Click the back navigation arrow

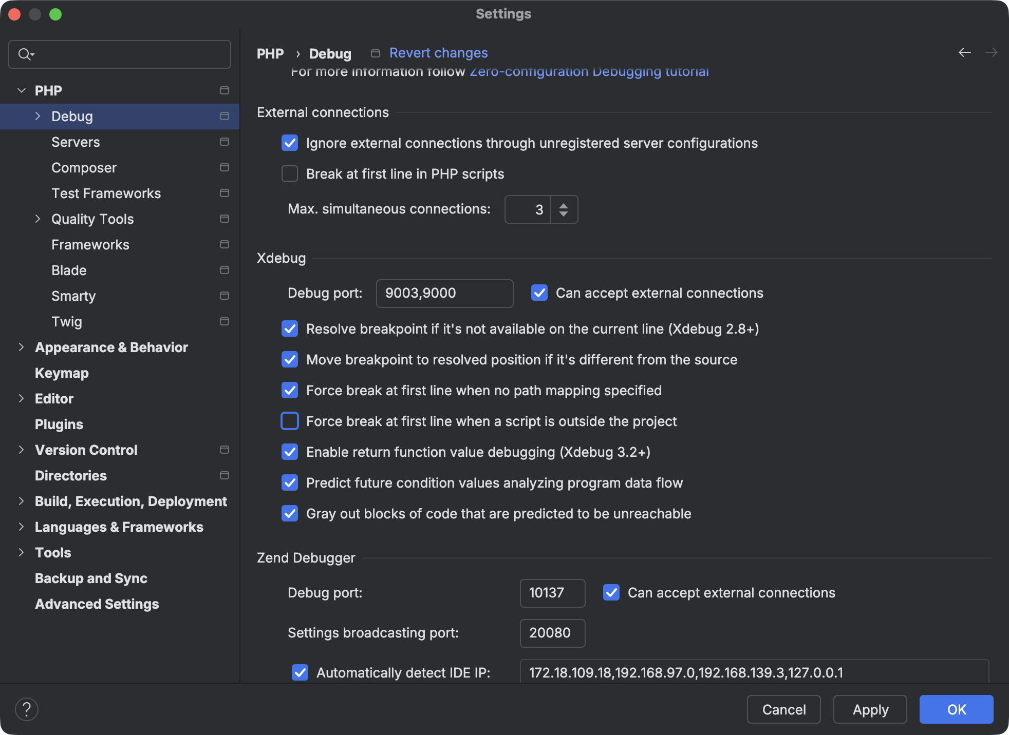964,52
